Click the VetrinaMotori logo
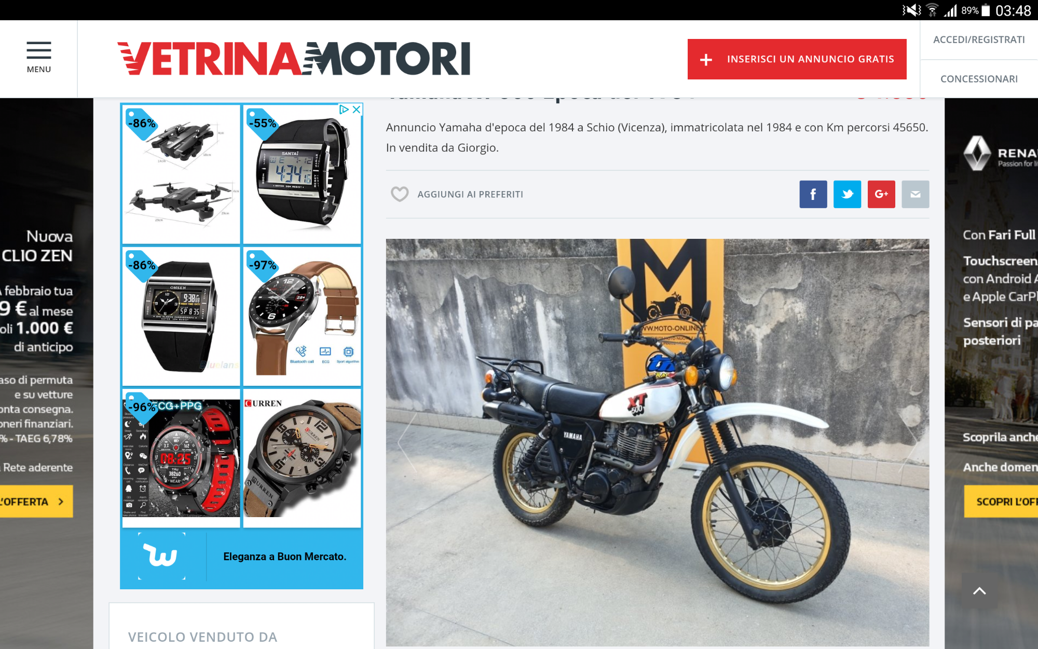The image size is (1038, 649). (x=294, y=59)
